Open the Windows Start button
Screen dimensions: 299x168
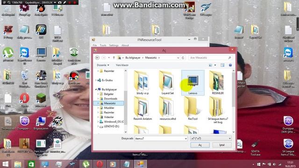5,164
